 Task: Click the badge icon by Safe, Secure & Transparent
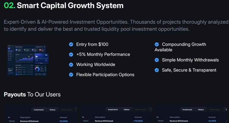(157, 70)
